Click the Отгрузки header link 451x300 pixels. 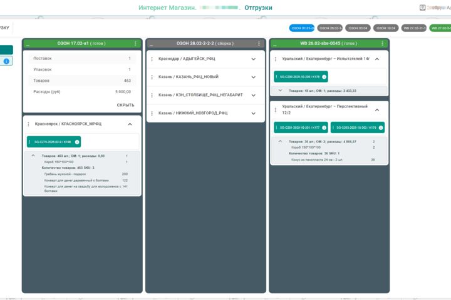[258, 7]
